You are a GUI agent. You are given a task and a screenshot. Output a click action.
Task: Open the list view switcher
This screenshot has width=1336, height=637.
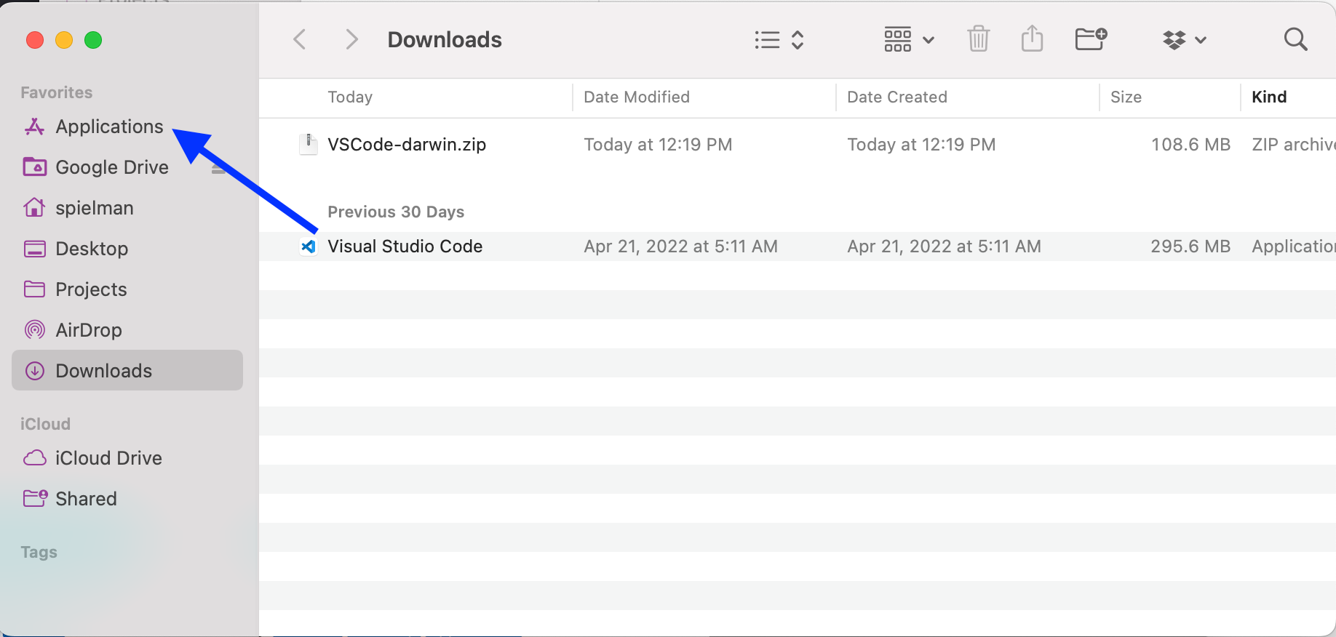coord(779,39)
